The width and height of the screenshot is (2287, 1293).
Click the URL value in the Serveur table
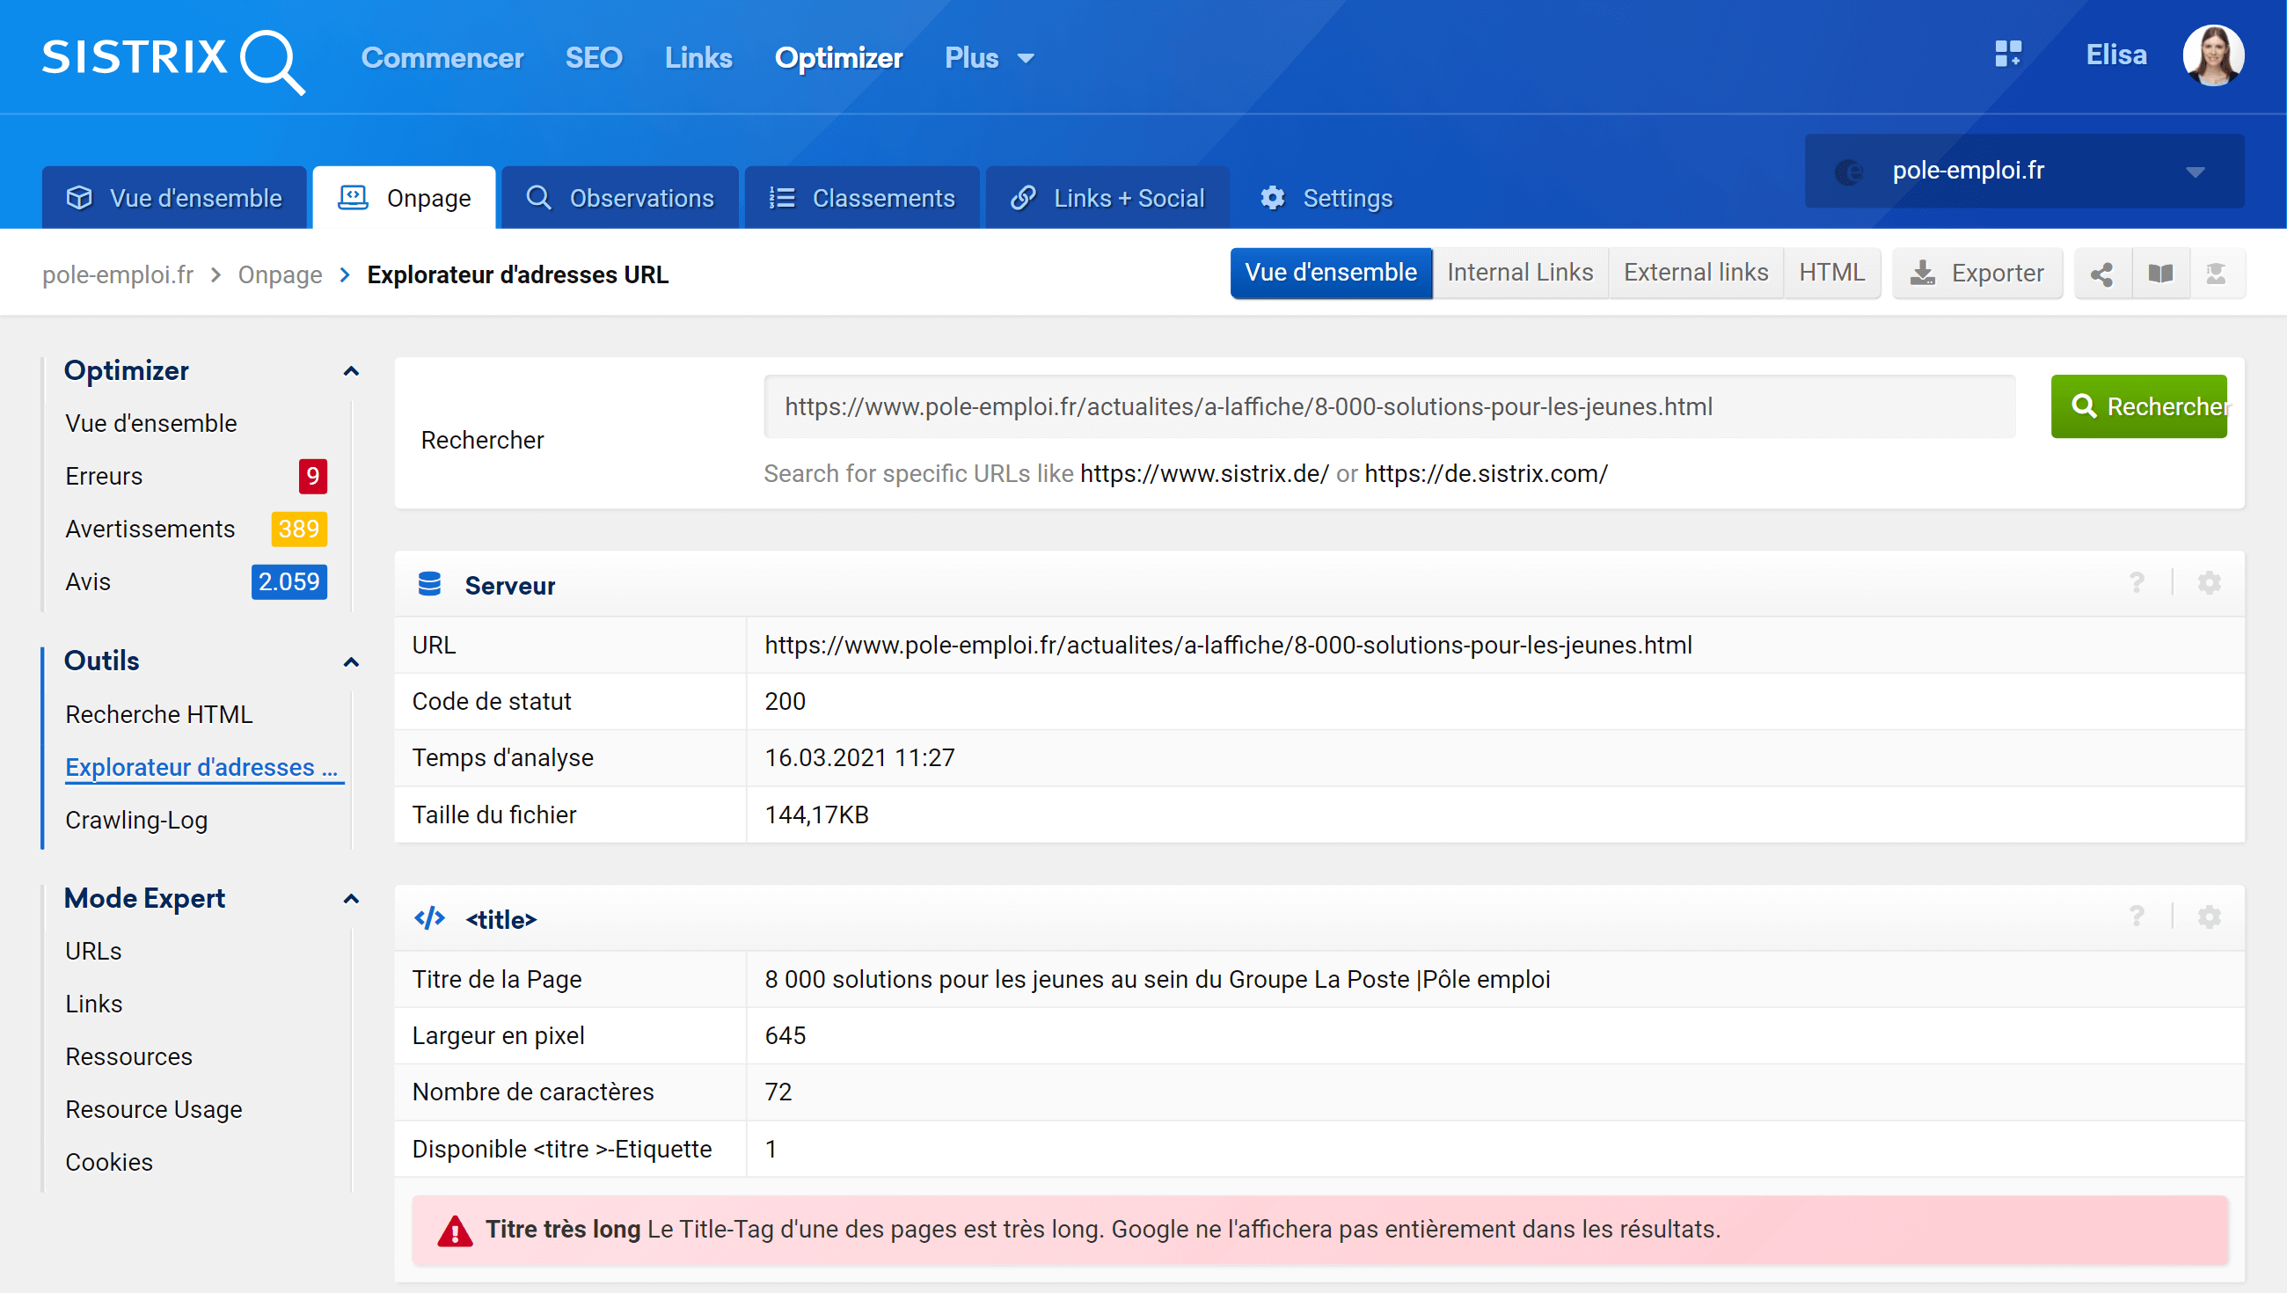[1228, 645]
